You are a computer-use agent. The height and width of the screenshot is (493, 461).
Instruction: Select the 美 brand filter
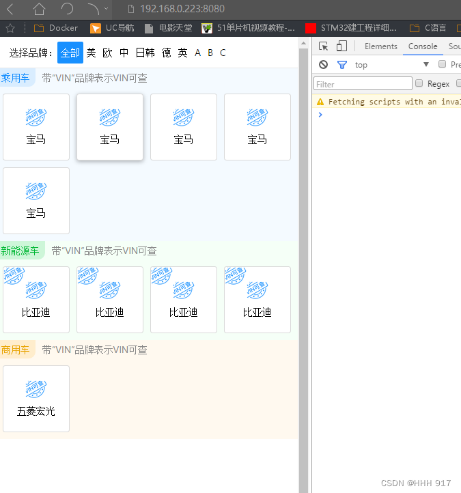[92, 53]
